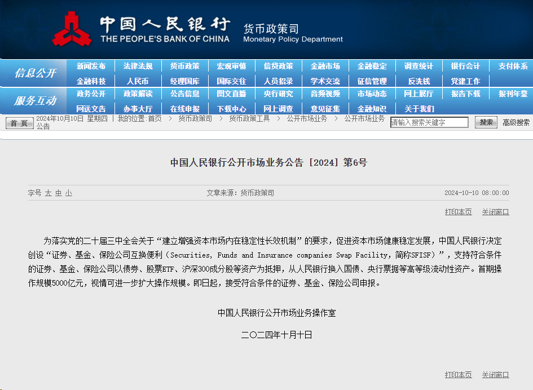
Task: Open the 党建工作 menu item
Action: [x=466, y=81]
